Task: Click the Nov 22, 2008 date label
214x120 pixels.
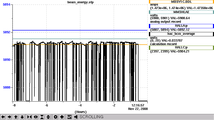Action: pyautogui.click(x=138, y=109)
